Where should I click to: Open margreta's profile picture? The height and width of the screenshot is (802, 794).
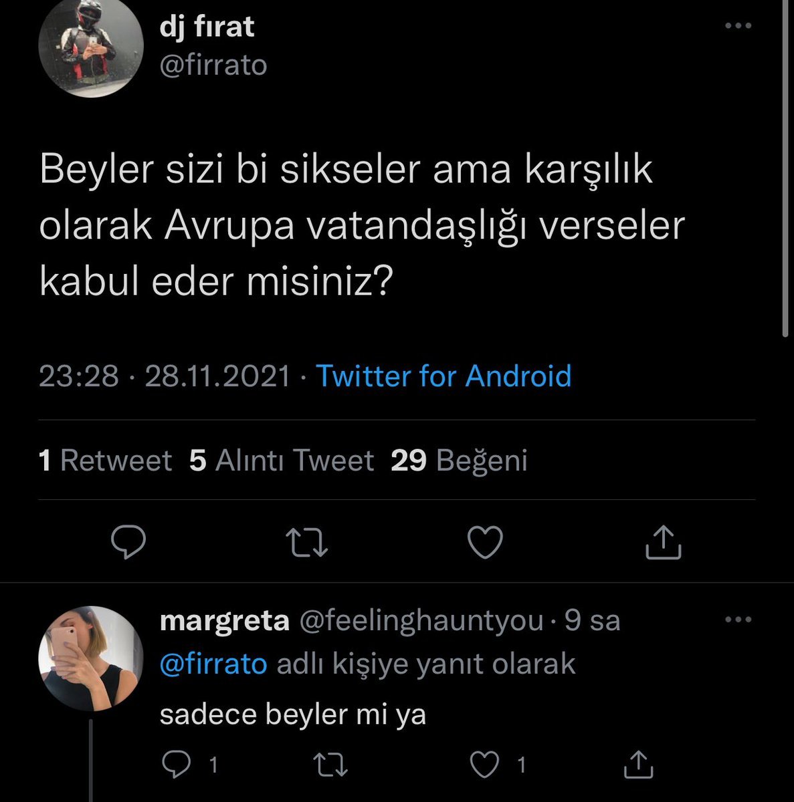coord(90,658)
